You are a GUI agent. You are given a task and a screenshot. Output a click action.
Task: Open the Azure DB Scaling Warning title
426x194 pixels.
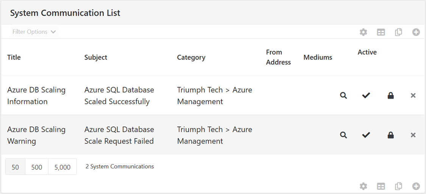pos(36,135)
